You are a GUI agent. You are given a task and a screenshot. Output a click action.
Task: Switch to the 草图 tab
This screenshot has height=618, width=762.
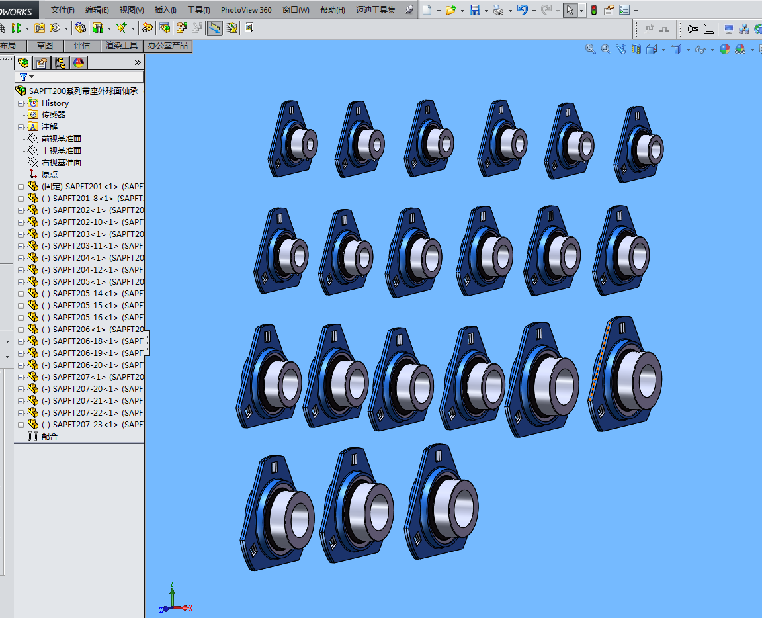(45, 46)
